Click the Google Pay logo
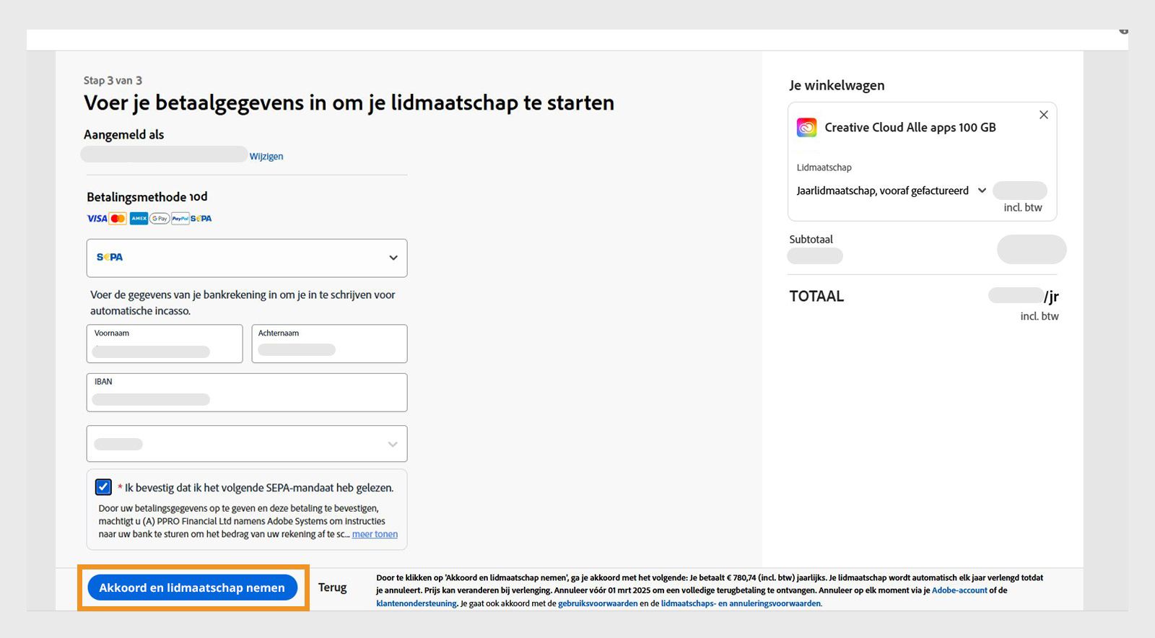 pyautogui.click(x=160, y=219)
